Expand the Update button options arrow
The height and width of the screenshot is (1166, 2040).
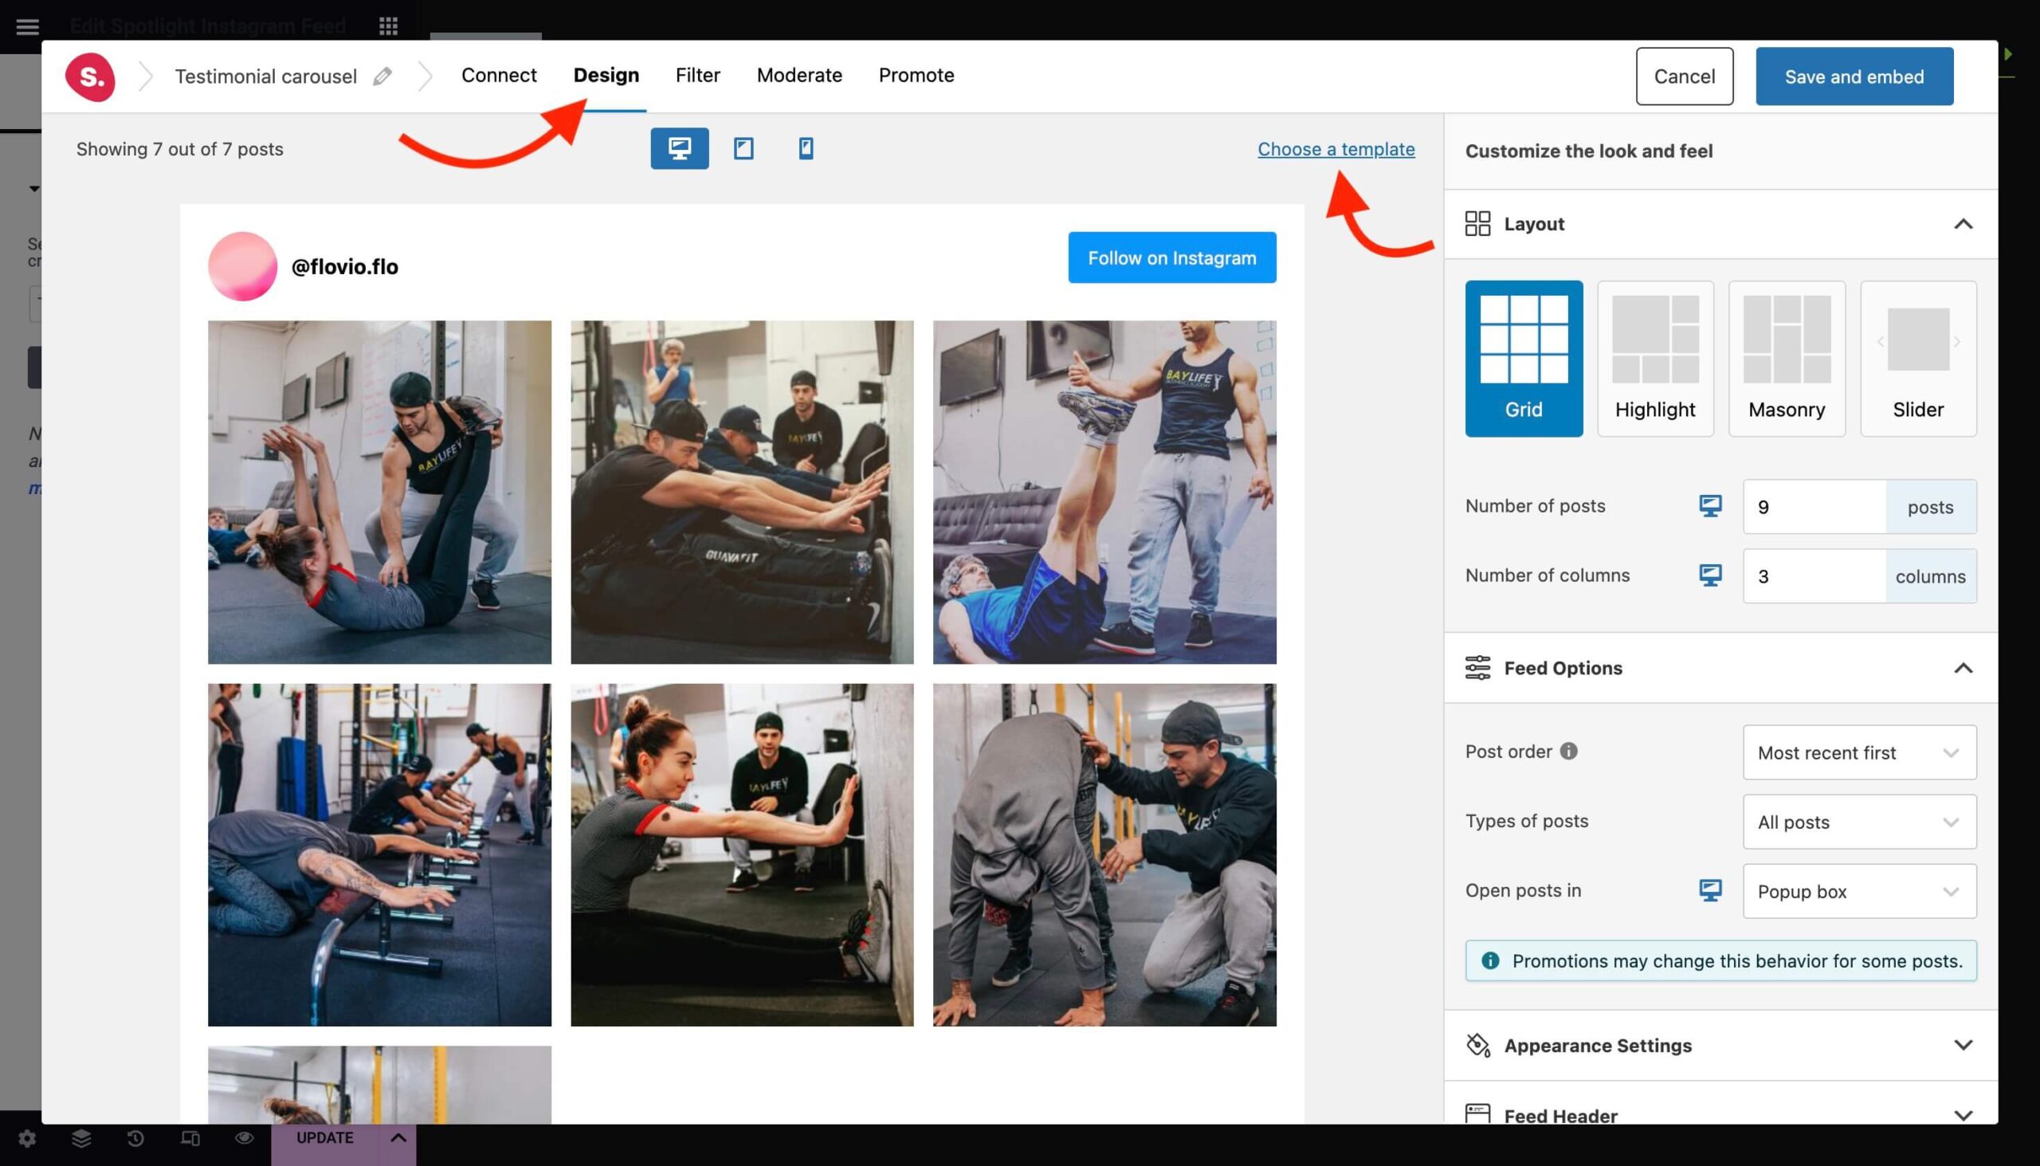398,1138
